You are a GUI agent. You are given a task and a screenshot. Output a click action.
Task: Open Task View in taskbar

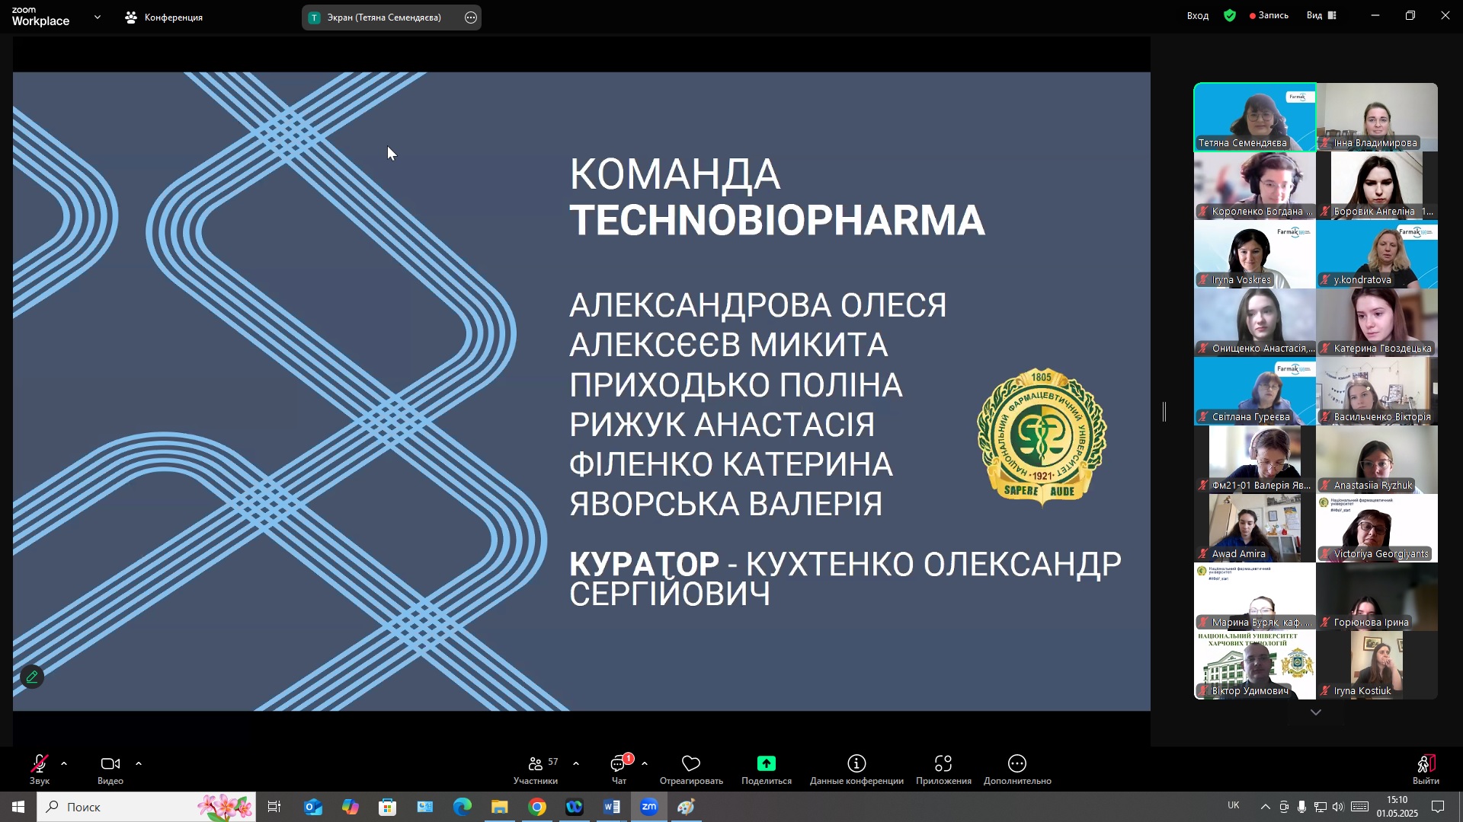click(274, 807)
